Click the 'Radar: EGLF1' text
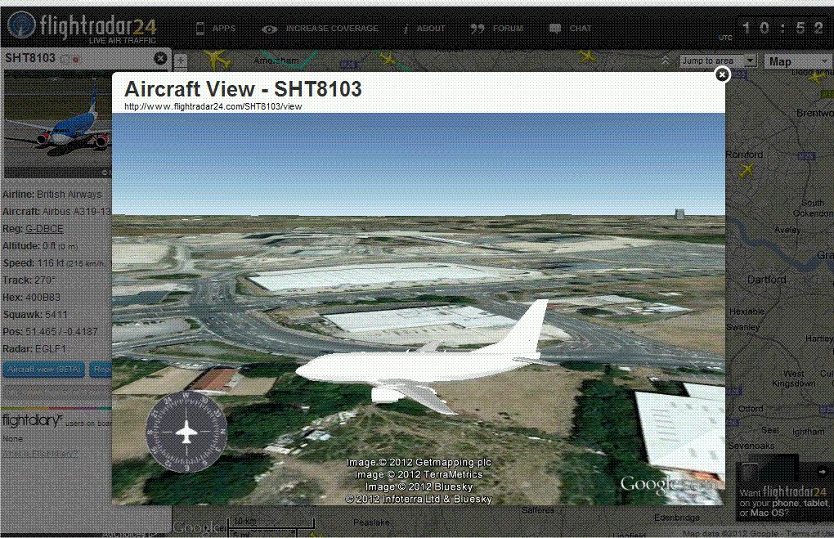Image resolution: width=834 pixels, height=538 pixels. click(x=34, y=349)
